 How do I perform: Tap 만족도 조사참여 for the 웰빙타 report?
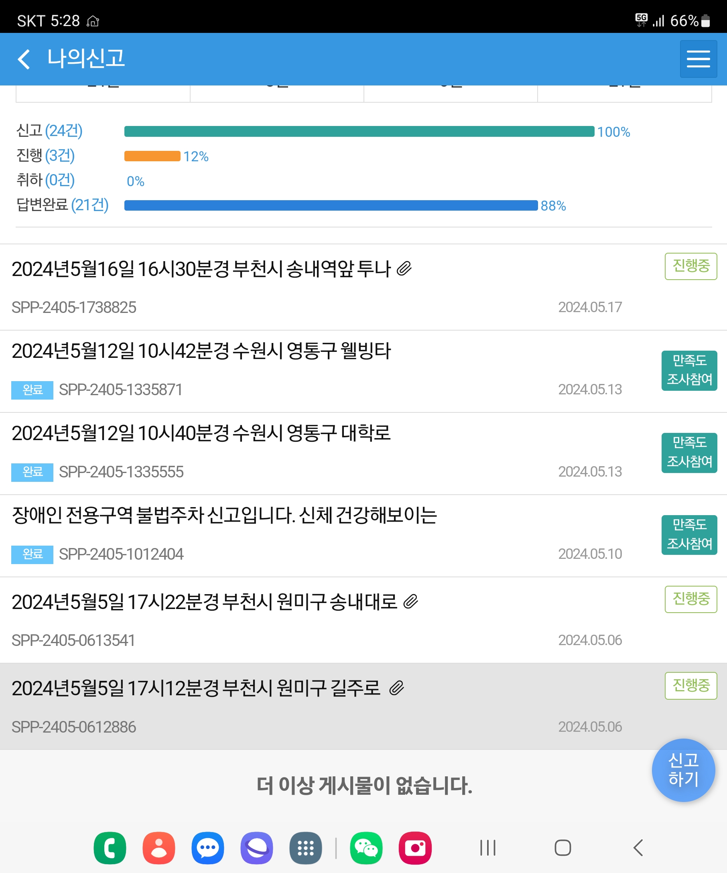tap(689, 370)
